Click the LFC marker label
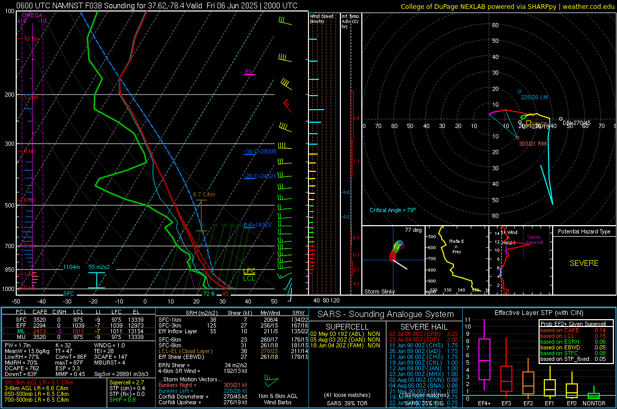Image resolution: width=617 pixels, height=409 pixels. [249, 271]
